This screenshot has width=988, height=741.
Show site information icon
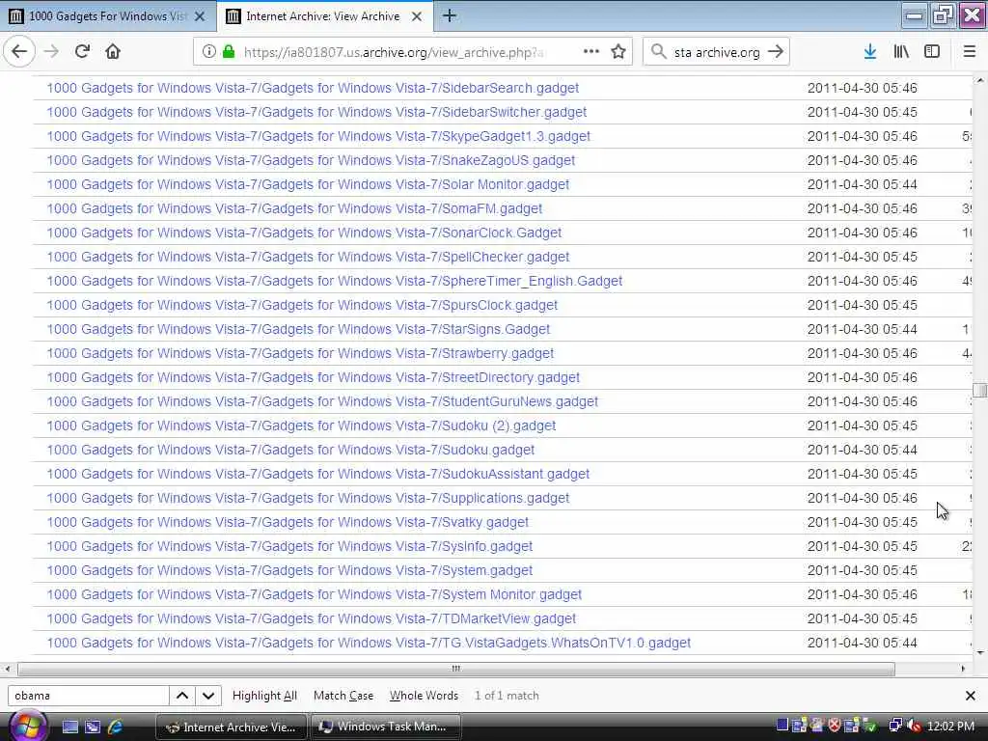pos(209,52)
